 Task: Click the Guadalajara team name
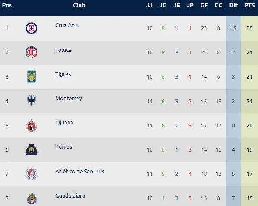tap(70, 196)
